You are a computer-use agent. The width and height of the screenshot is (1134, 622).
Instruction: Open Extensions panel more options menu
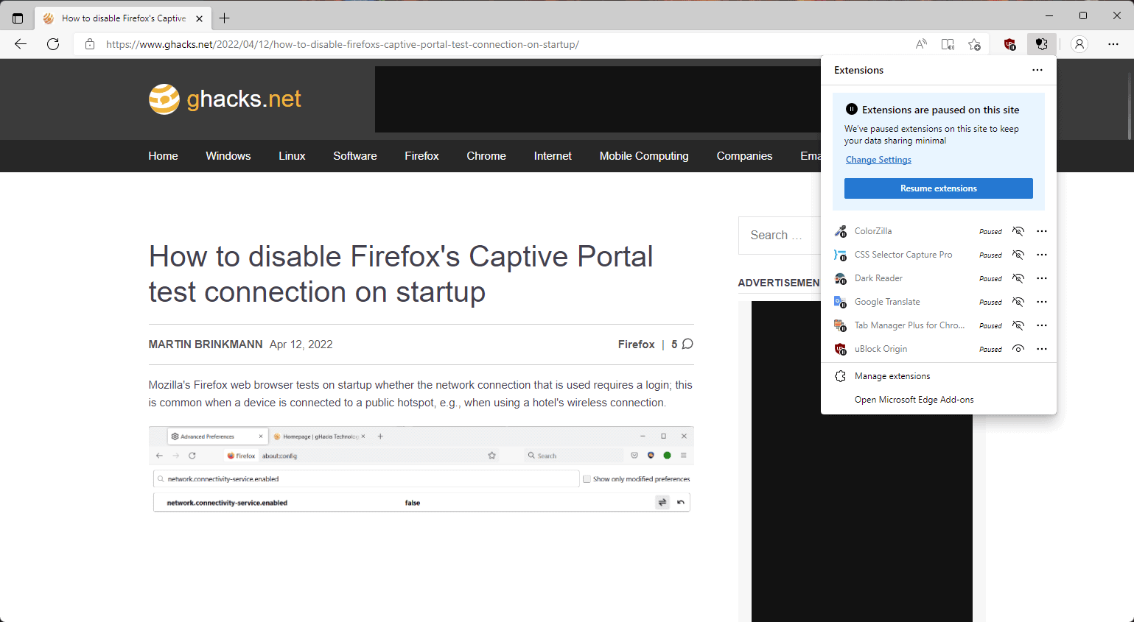[x=1037, y=70]
